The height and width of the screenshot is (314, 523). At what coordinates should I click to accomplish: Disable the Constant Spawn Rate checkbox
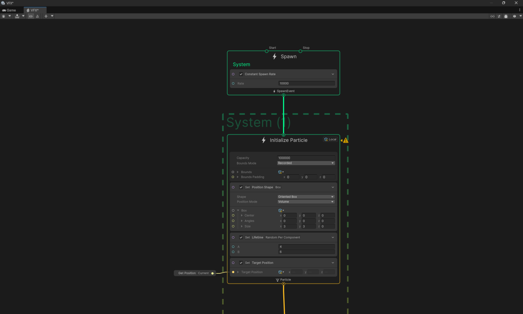coord(241,74)
